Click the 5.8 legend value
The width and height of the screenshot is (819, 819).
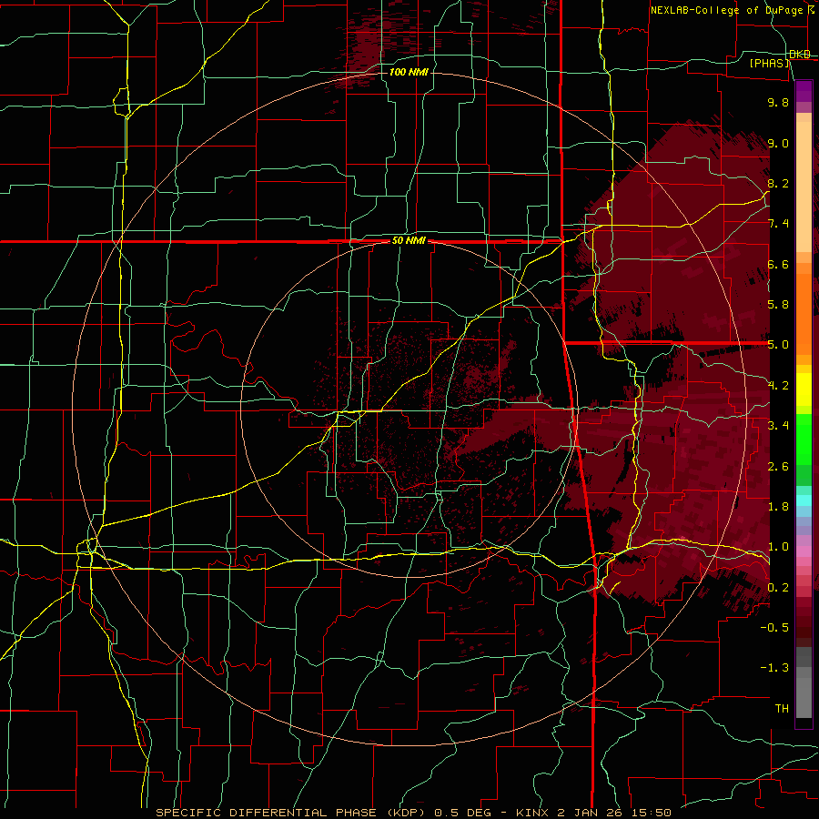[778, 305]
